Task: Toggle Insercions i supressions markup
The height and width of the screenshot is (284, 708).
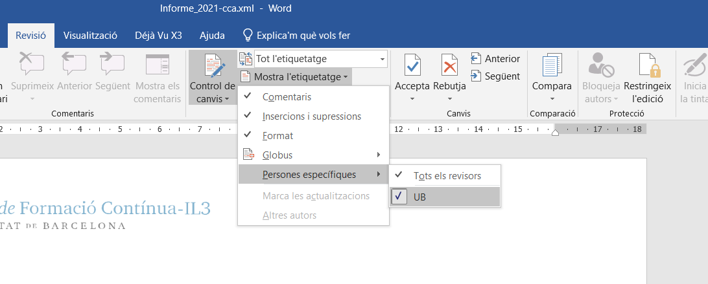Action: point(311,116)
